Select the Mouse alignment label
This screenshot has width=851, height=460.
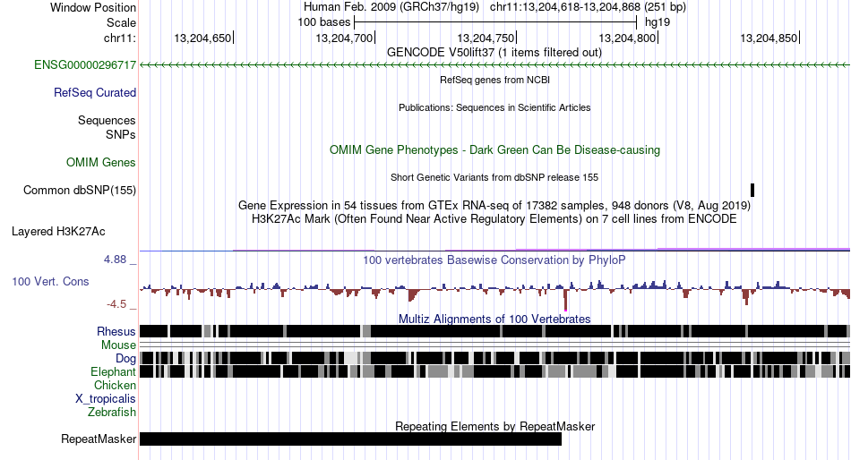coord(118,345)
